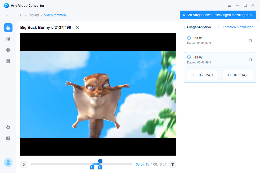The height and width of the screenshot is (173, 260).
Task: Click the left trim start handle
Action: [92, 167]
